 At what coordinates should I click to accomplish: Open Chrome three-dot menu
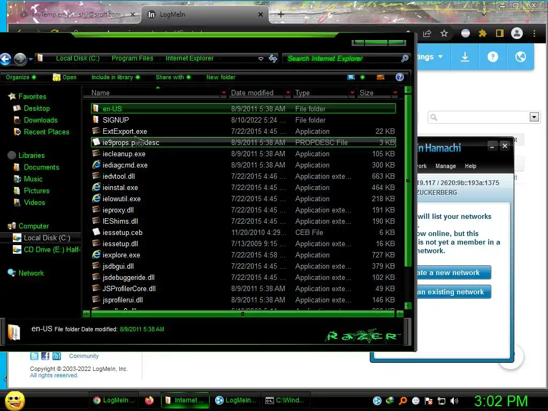534,34
